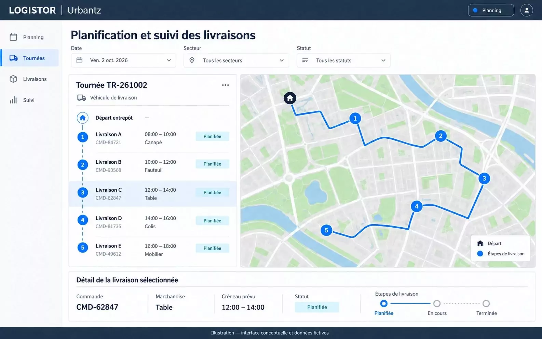The height and width of the screenshot is (339, 542).
Task: Click the progress line between Planifiée and En cours
Action: [x=410, y=303]
